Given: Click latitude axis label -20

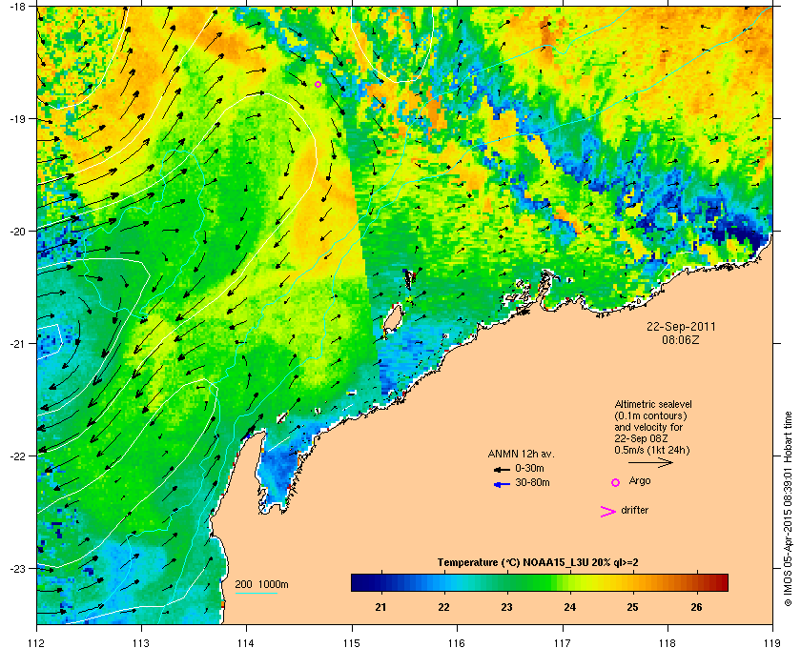Looking at the screenshot, I should pyautogui.click(x=17, y=232).
